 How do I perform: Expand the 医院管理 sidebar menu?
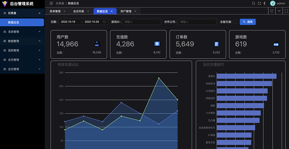22,50
